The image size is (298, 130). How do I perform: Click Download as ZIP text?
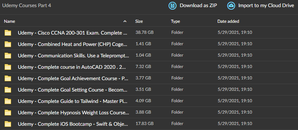point(198,6)
